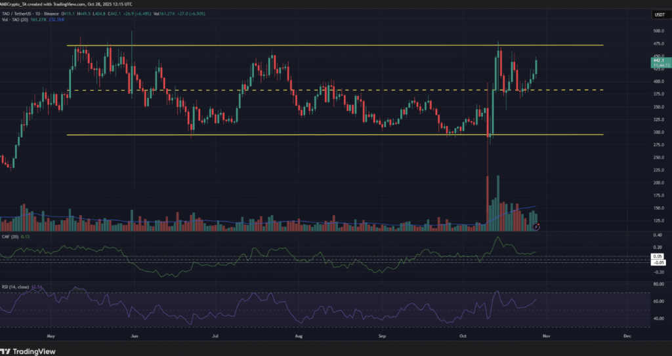
Task: Click the Jul label on time axis
Action: pos(215,336)
